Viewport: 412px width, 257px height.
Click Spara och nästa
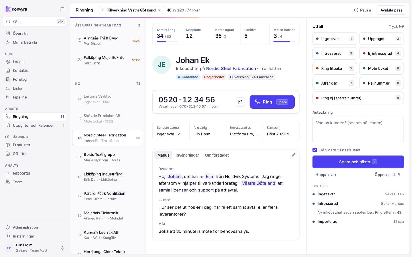point(358,162)
